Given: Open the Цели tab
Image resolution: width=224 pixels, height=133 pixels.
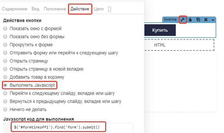Looking at the screenshot, I should [99, 9].
